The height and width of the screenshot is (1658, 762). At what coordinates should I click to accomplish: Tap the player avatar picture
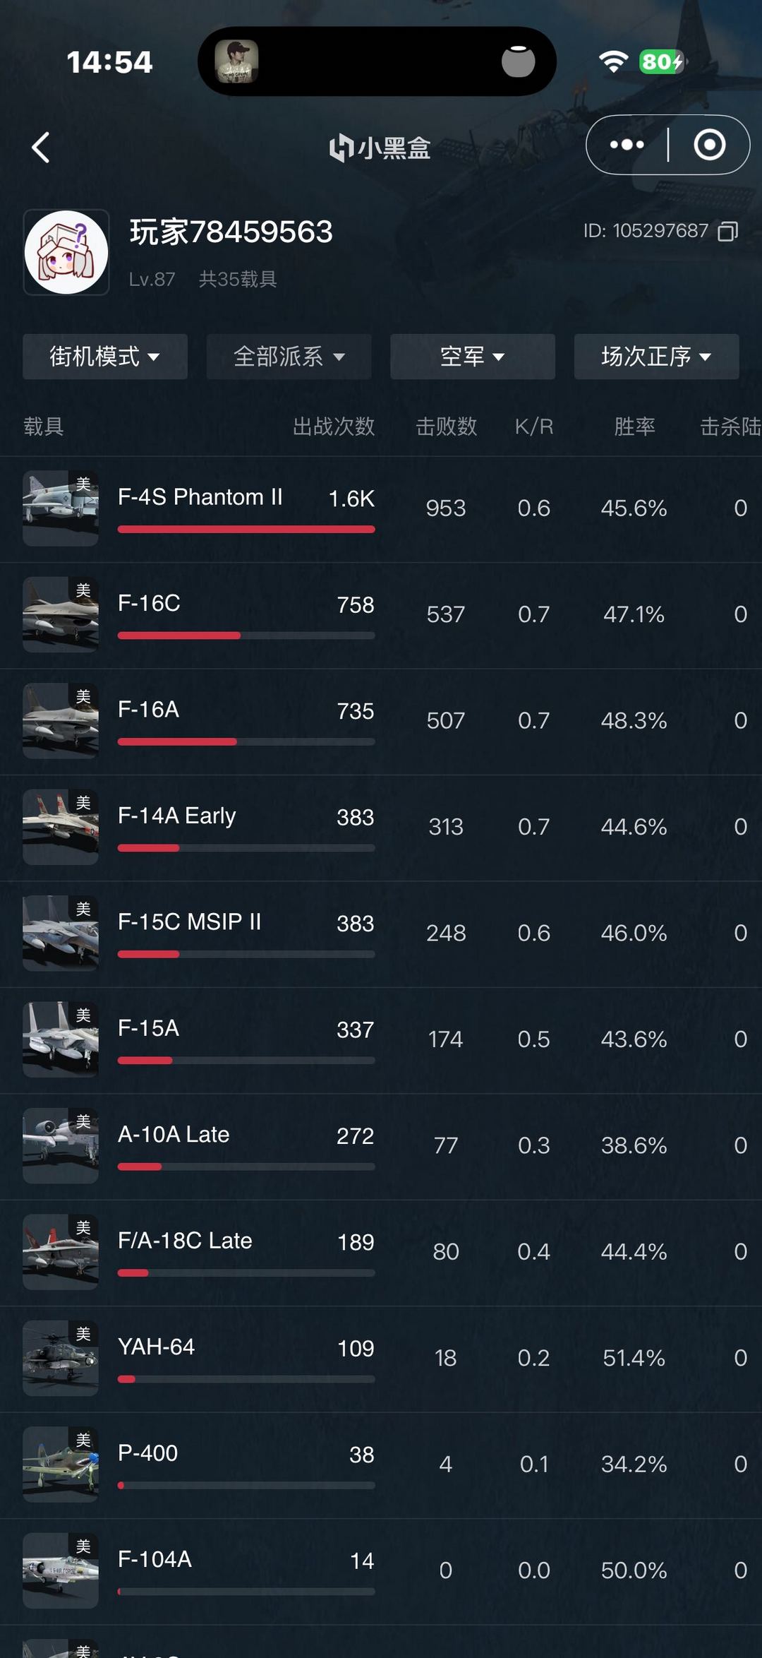pyautogui.click(x=66, y=252)
